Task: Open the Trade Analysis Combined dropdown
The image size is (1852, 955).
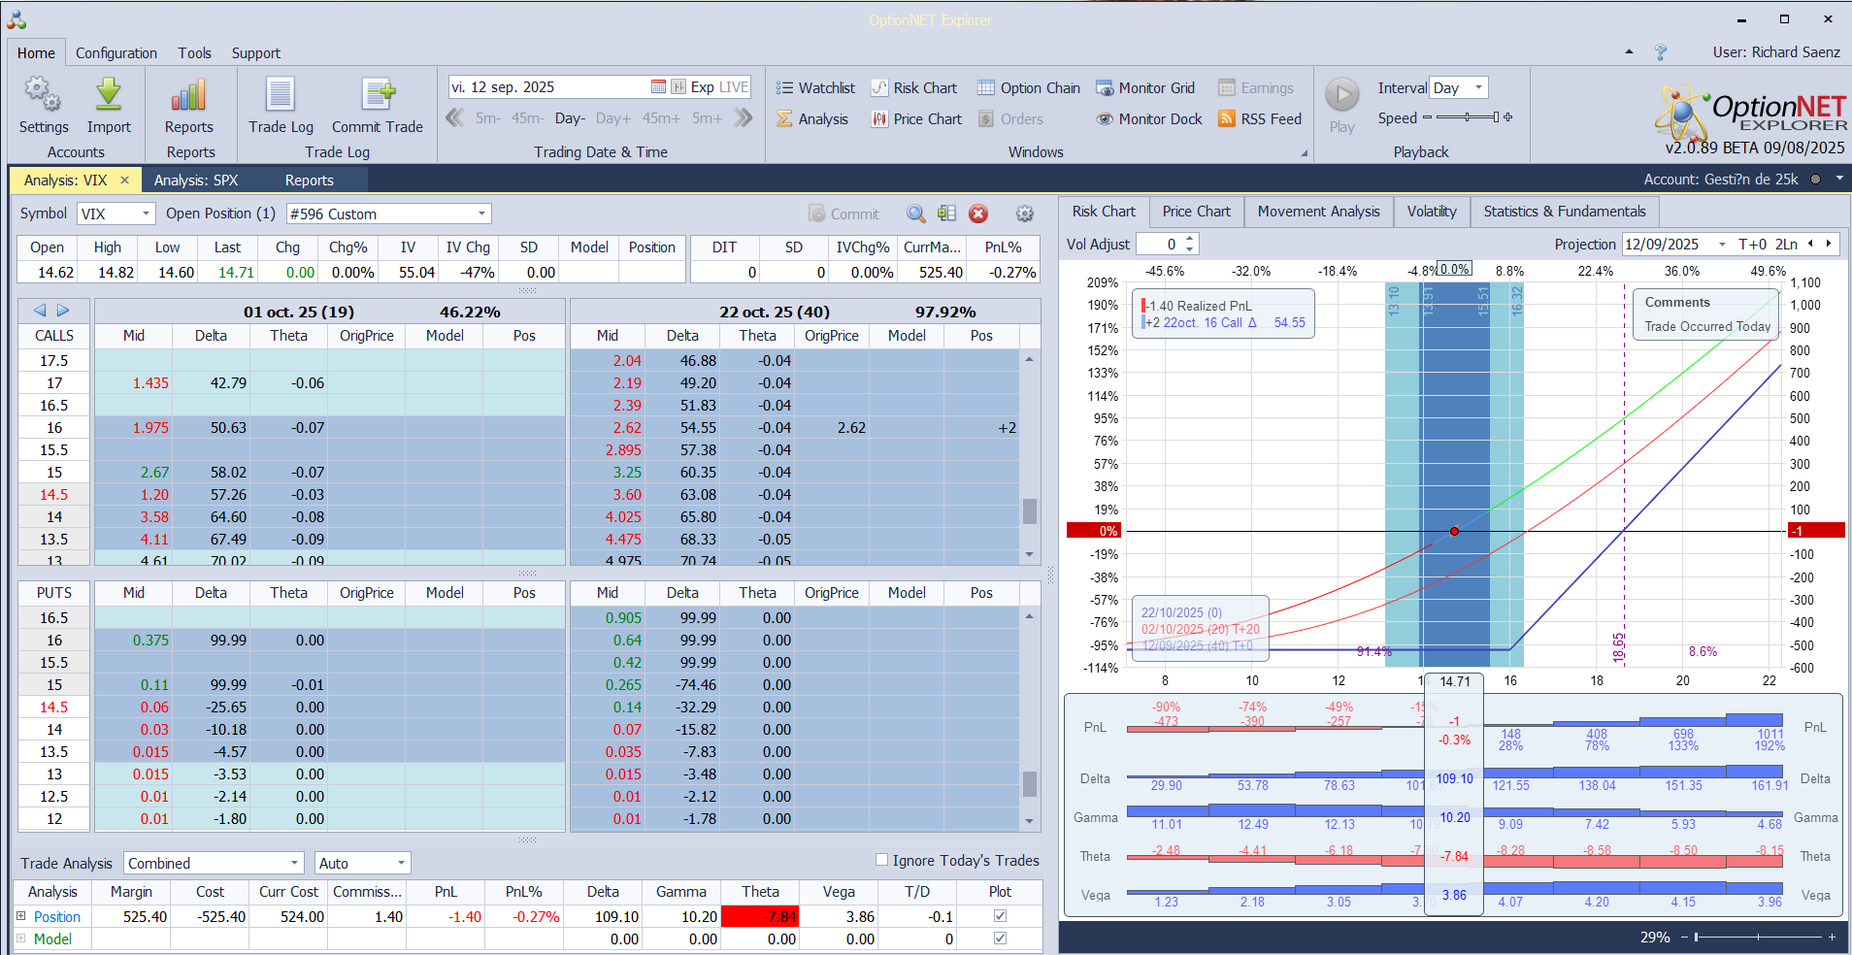Action: (294, 863)
